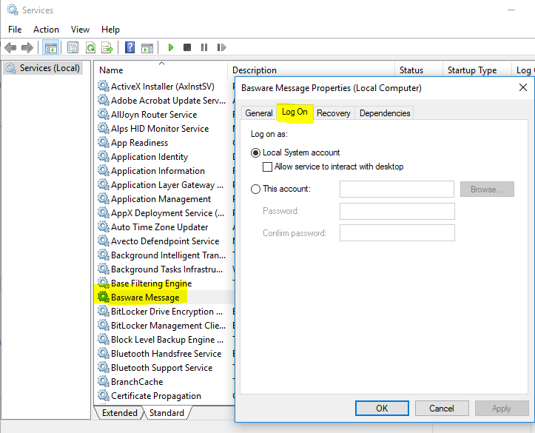Click the Services (Local) gear icon
This screenshot has width=535, height=433.
10,68
